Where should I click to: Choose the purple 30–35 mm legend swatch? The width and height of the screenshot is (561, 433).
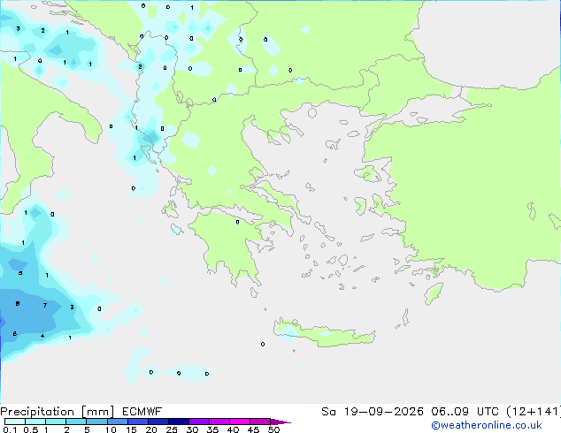pos(198,422)
